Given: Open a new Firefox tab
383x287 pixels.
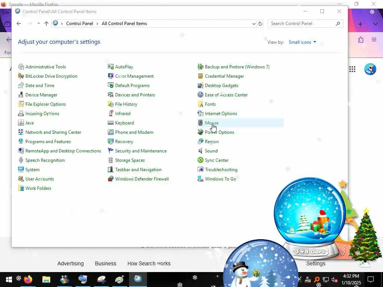Looking at the screenshot, I should [360, 24].
